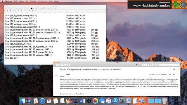
Task: Click the print icon in the email
Action: click(x=174, y=69)
